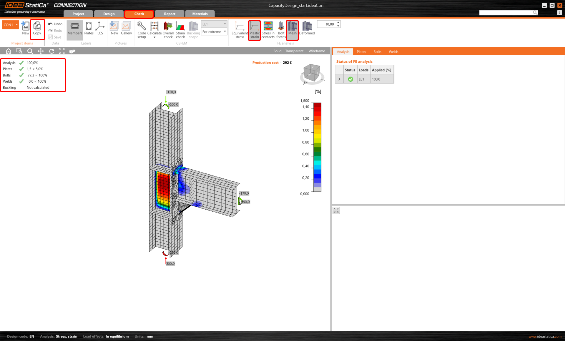This screenshot has width=565, height=341.
Task: Visit the www.ideastatica.com link
Action: (545, 337)
